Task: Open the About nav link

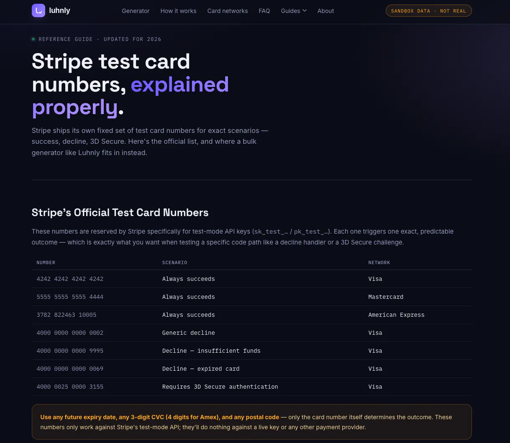Action: [325, 11]
